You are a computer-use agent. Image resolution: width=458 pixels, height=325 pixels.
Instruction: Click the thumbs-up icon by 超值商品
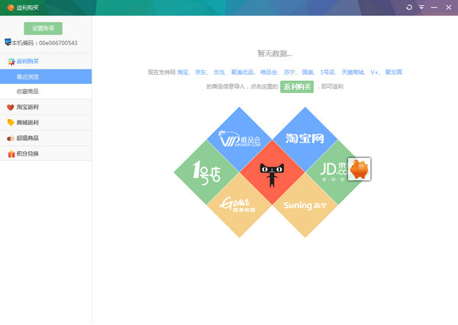tap(11, 138)
